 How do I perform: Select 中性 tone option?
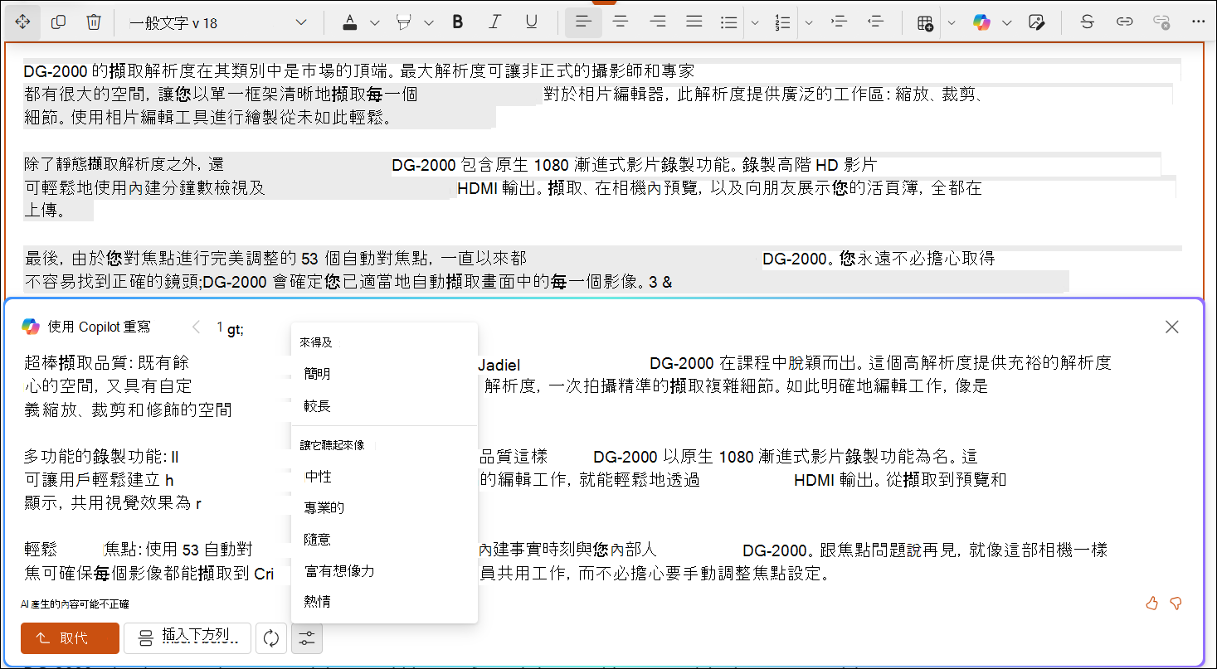pyautogui.click(x=384, y=476)
